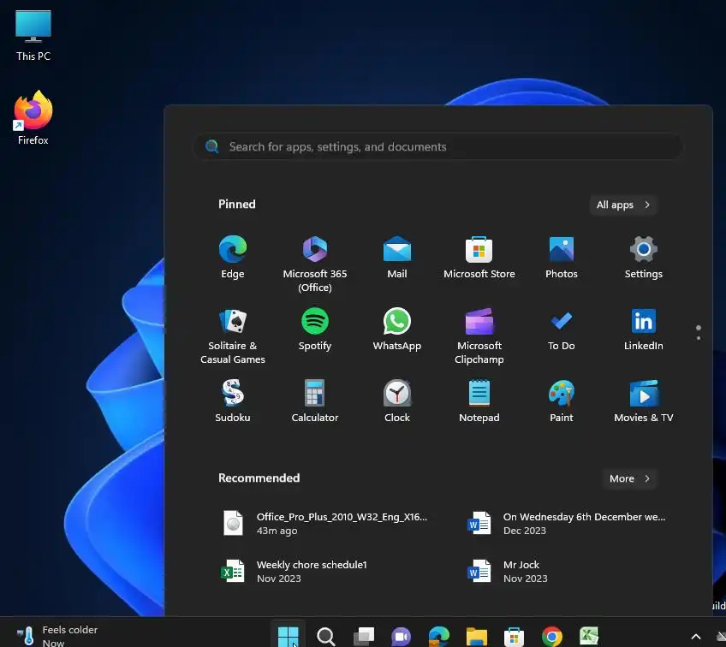Open taskbar Search magnifier

(x=326, y=637)
